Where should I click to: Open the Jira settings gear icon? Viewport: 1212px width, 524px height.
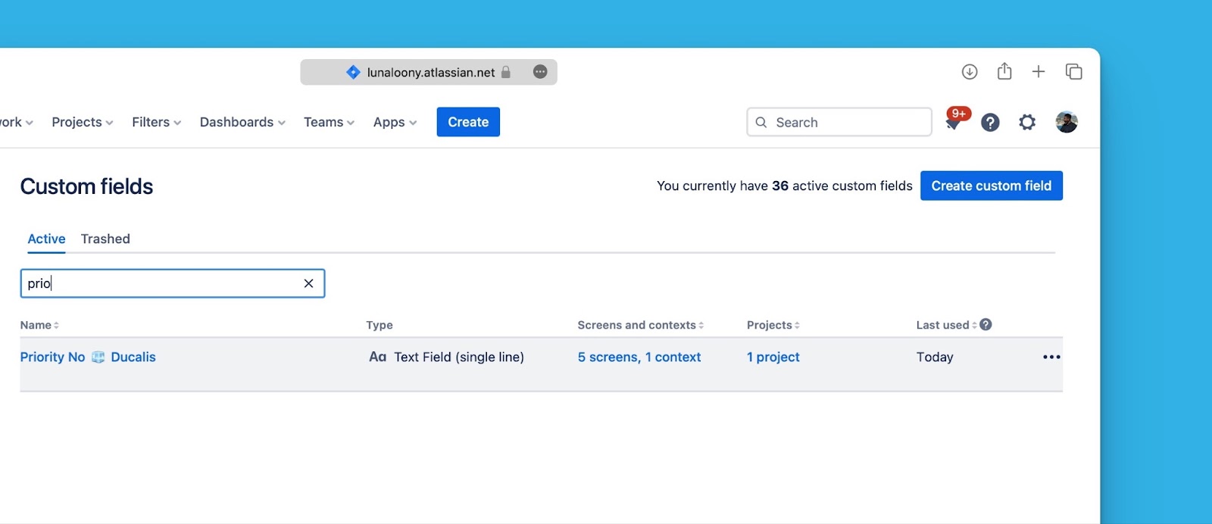coord(1027,123)
